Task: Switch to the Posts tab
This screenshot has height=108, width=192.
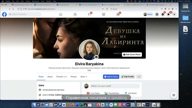Action: coord(41,77)
